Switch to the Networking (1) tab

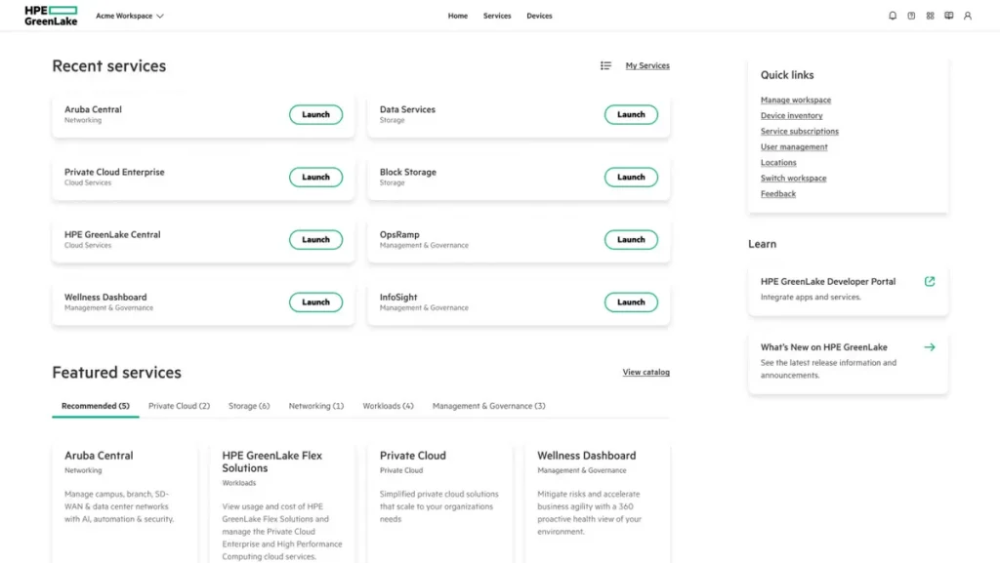315,406
